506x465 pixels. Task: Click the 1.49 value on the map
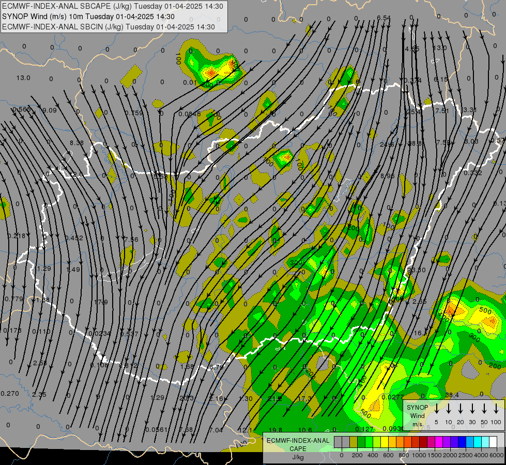73,270
